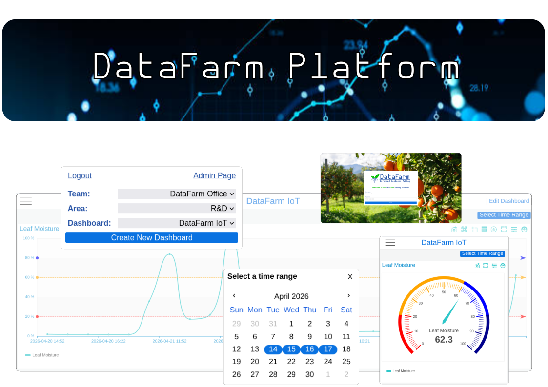Viewport: 548px width, 387px height.
Task: Click Select Time Range in small panel
Action: [x=482, y=254]
